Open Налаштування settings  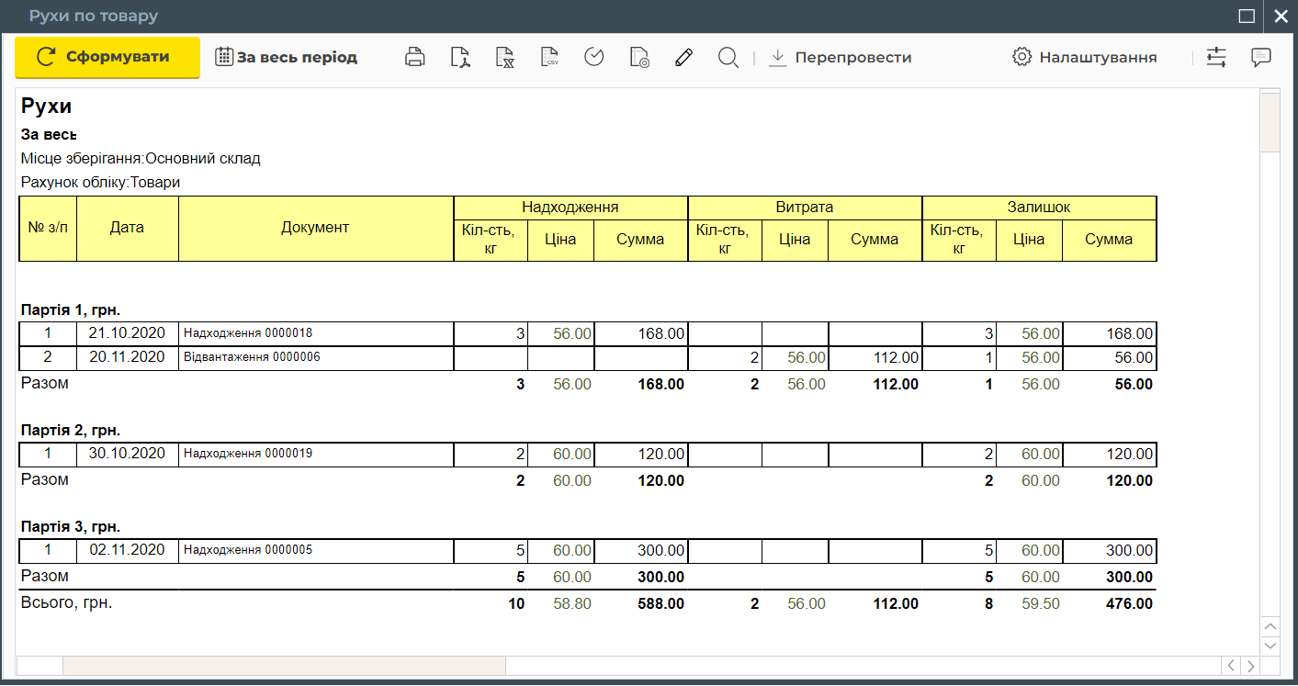(1085, 57)
